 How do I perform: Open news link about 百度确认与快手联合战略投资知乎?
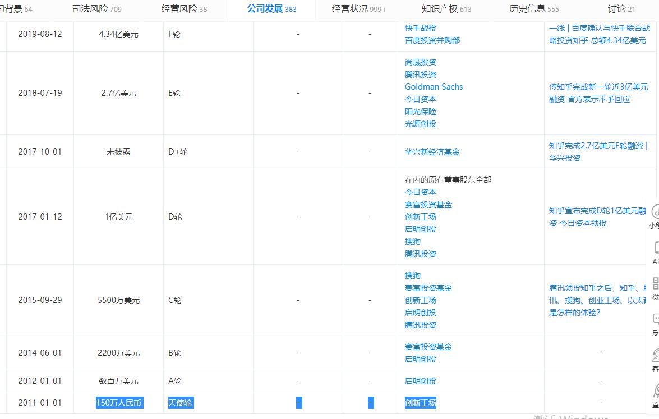tap(600, 34)
